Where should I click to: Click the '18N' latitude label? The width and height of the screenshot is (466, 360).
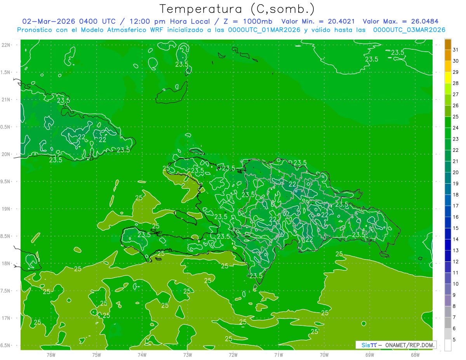coord(7,263)
